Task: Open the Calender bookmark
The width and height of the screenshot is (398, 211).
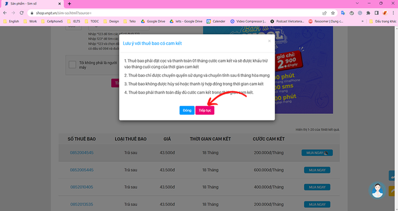Action: [216, 22]
